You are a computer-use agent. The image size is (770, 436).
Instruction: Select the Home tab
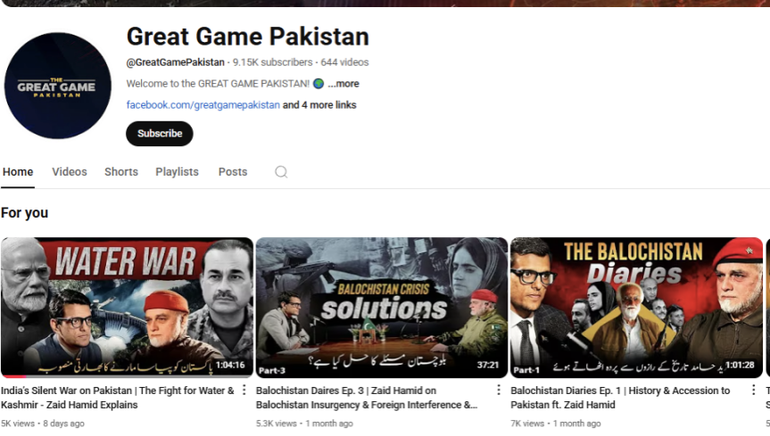click(x=18, y=172)
